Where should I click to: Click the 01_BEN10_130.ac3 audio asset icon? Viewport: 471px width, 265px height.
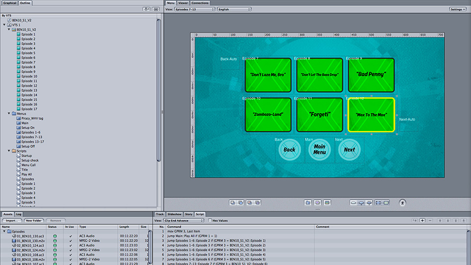click(x=14, y=236)
